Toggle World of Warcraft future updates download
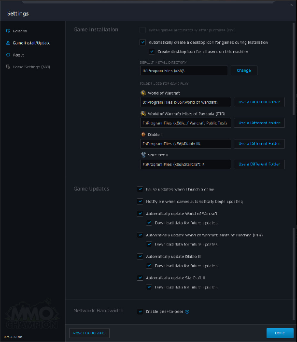The image size is (297, 342). coord(149,223)
